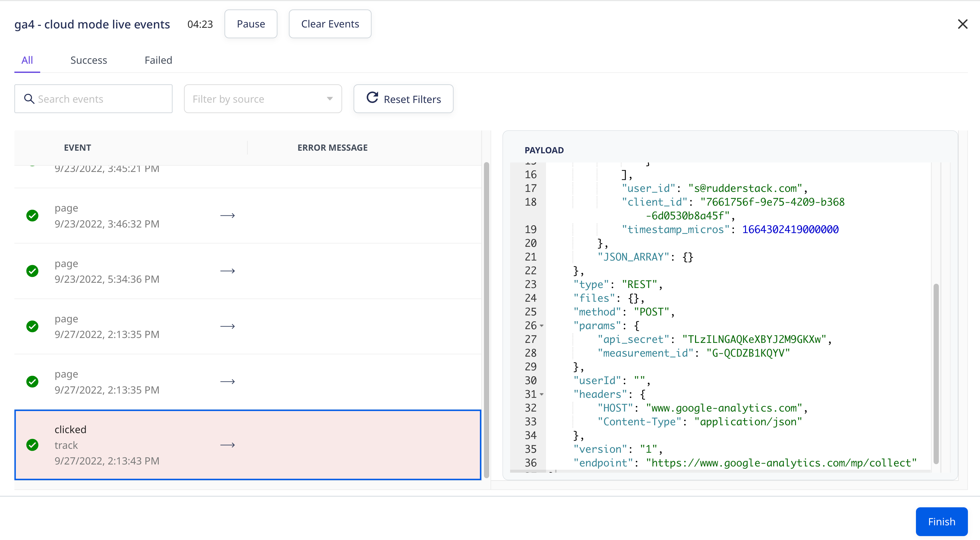Click the arrow on the clicked track event

tap(227, 445)
